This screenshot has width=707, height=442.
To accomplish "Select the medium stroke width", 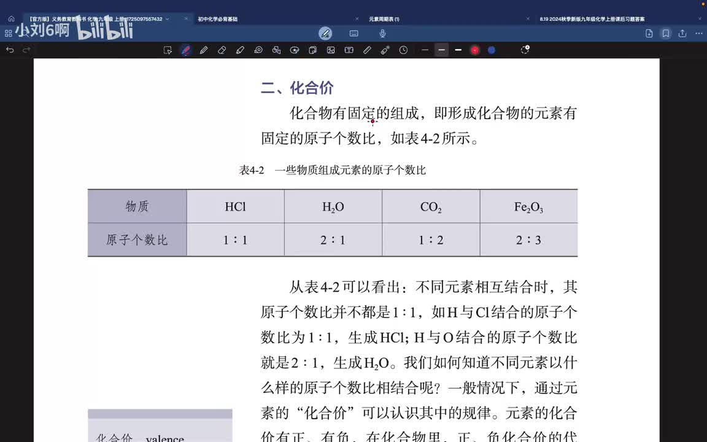I will tap(441, 50).
